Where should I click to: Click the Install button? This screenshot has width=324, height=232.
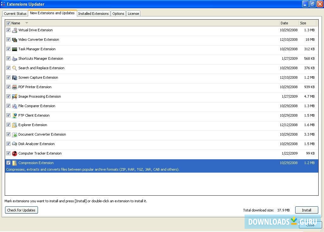[307, 210]
